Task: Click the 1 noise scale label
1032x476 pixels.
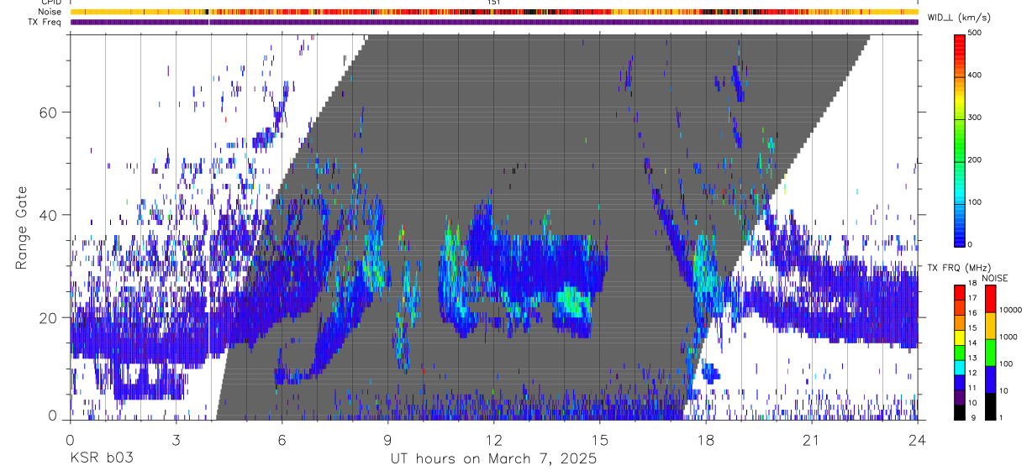Action: point(1002,417)
